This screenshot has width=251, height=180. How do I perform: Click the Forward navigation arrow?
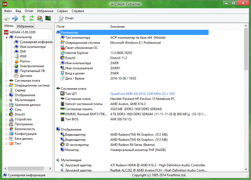pos(15,18)
